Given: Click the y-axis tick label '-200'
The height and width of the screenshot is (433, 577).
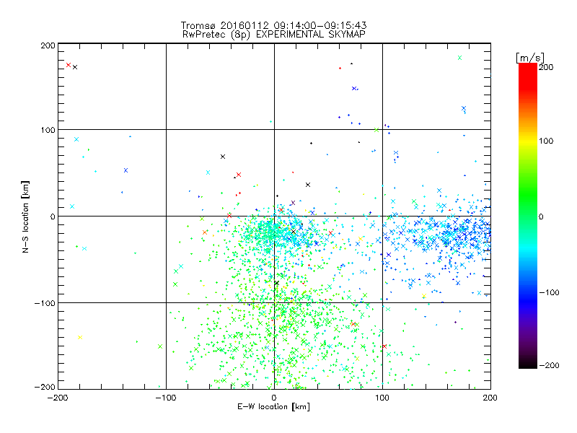Looking at the screenshot, I should 45,387.
